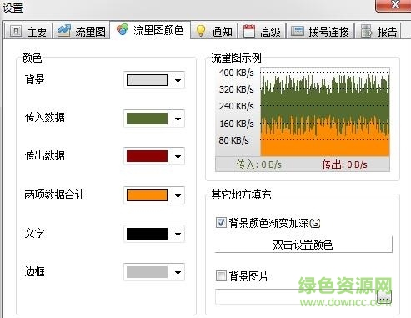Switch to the 流量图 tab
Screen dimensions: 411x318
click(81, 31)
